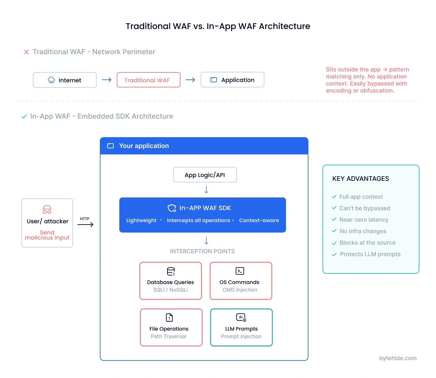The height and width of the screenshot is (378, 436).
Task: Click the cloud icon beside Internet
Action: point(51,80)
